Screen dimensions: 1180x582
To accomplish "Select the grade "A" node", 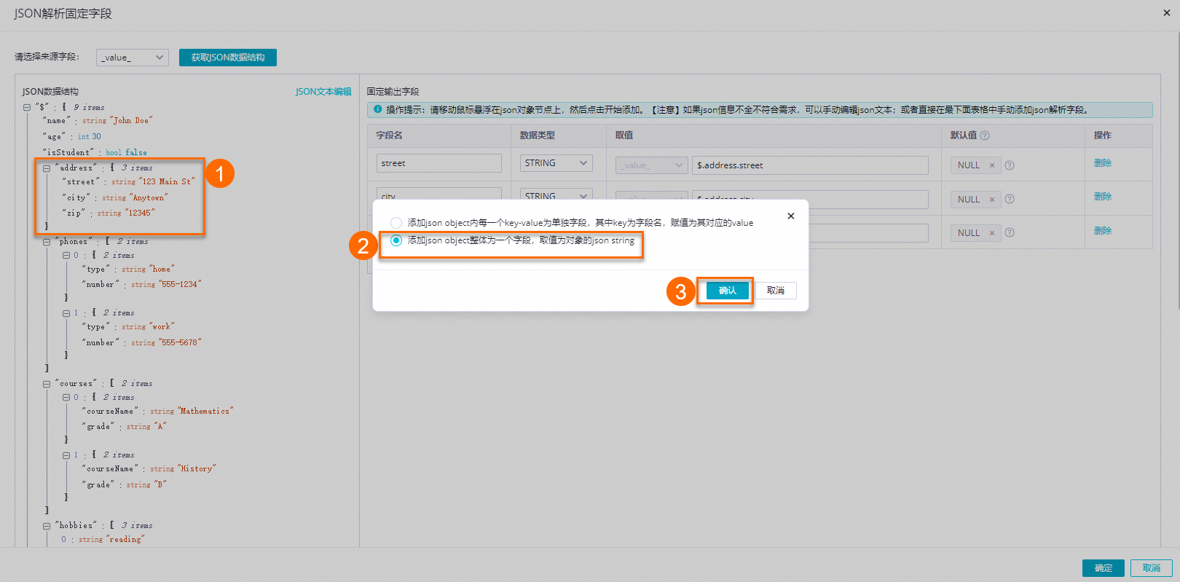I will tap(125, 427).
